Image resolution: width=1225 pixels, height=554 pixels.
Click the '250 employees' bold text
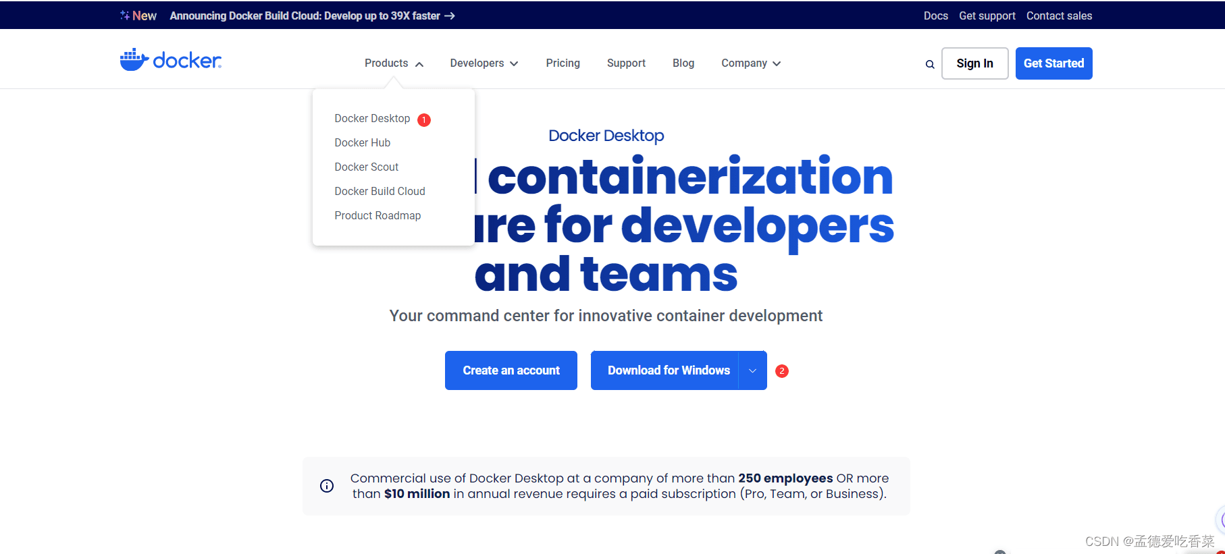(785, 478)
